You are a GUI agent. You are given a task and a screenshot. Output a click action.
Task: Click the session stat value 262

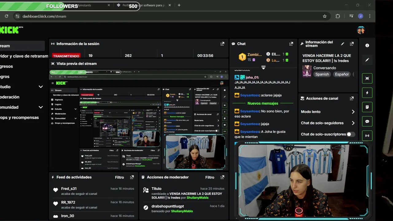pyautogui.click(x=128, y=56)
